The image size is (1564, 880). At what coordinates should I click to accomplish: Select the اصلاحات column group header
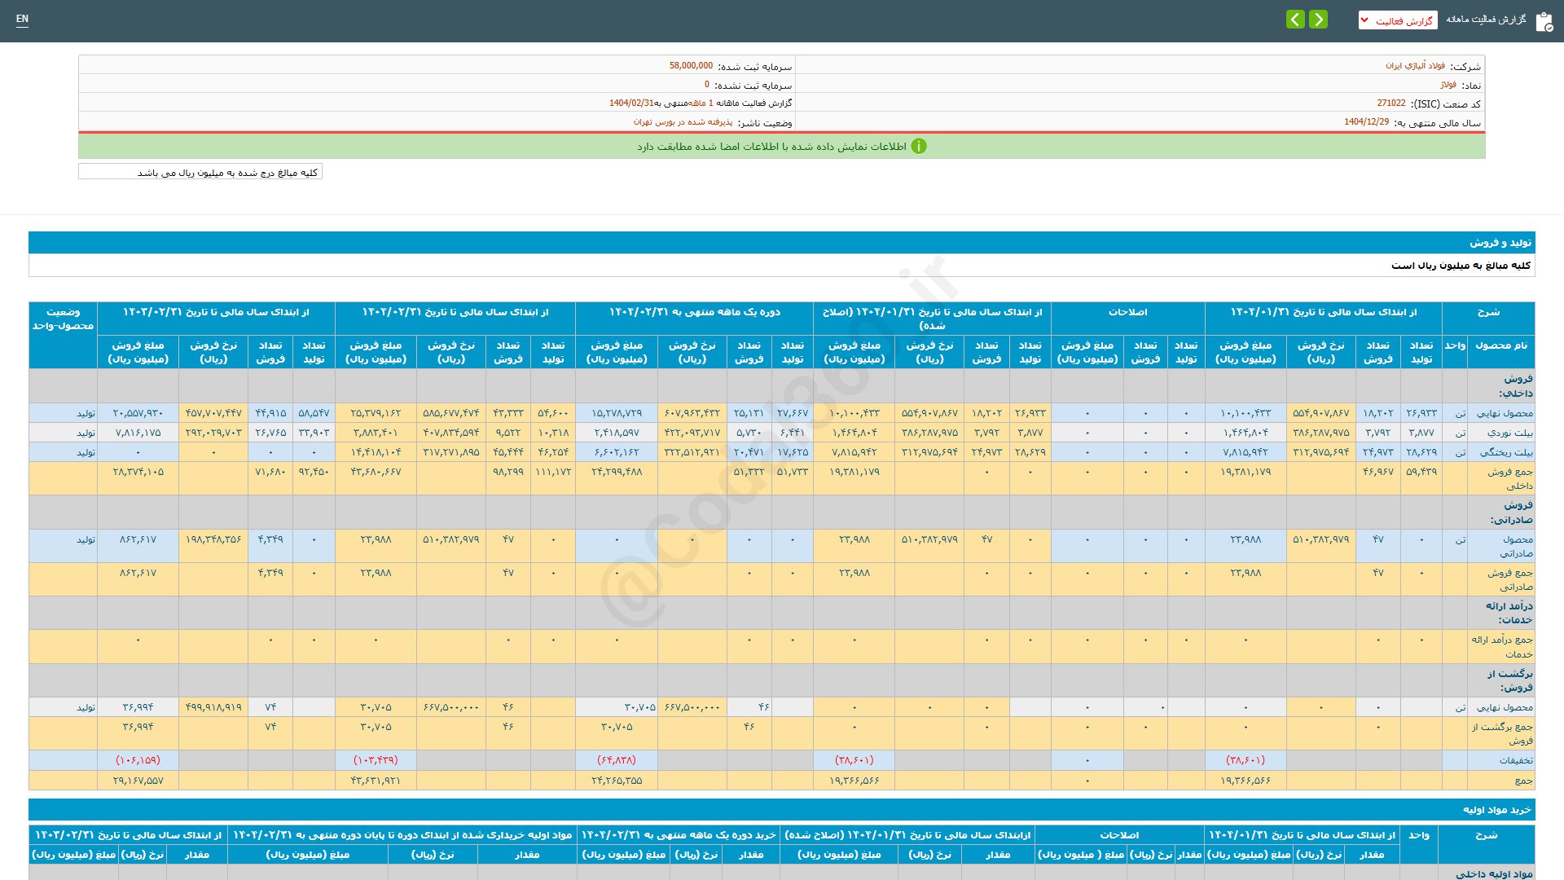(1127, 312)
